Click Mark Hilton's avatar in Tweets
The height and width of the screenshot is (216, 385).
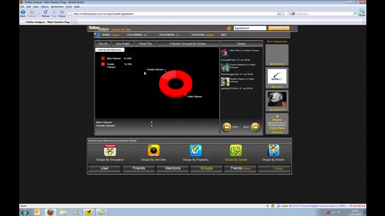[x=225, y=53]
